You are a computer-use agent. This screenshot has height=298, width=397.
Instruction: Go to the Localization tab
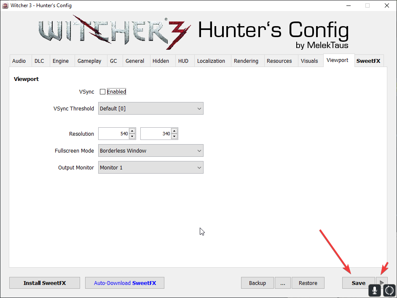point(212,61)
